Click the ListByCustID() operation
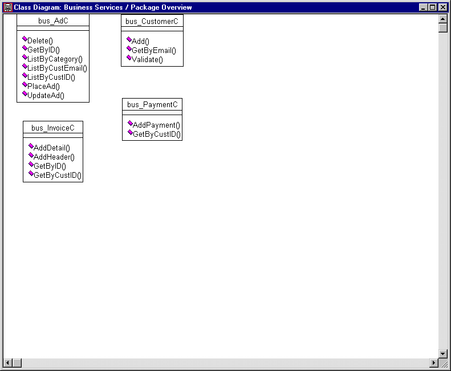 (51, 78)
